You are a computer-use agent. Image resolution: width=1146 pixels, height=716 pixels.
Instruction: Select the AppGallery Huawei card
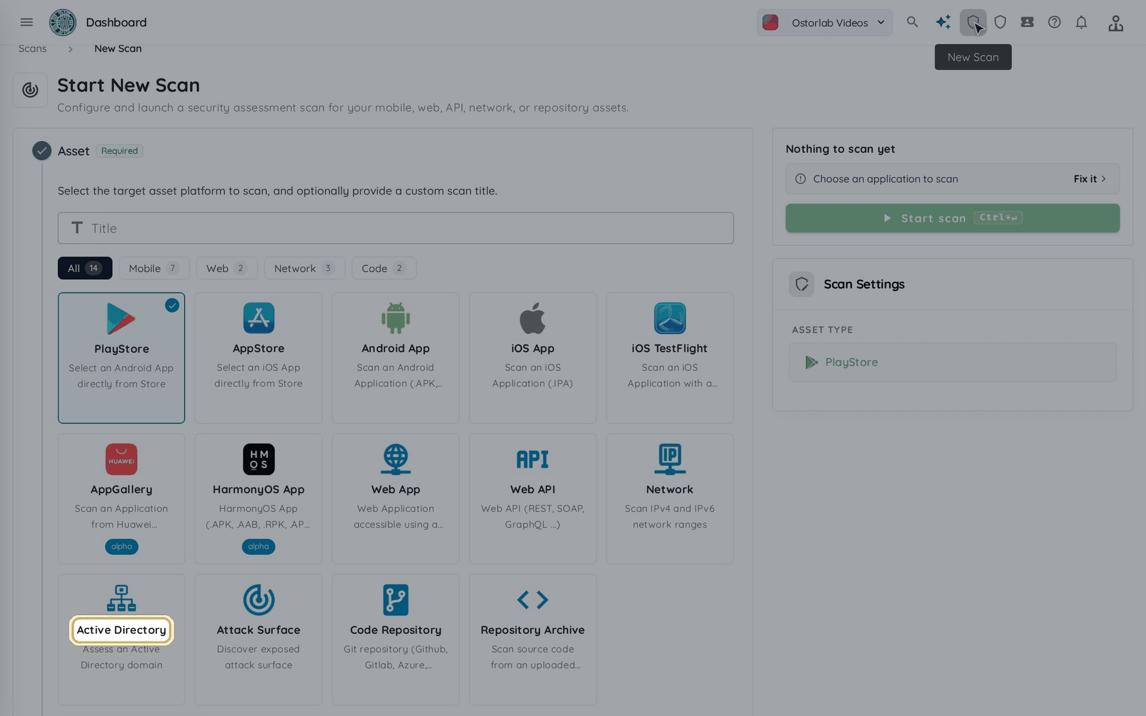click(121, 499)
